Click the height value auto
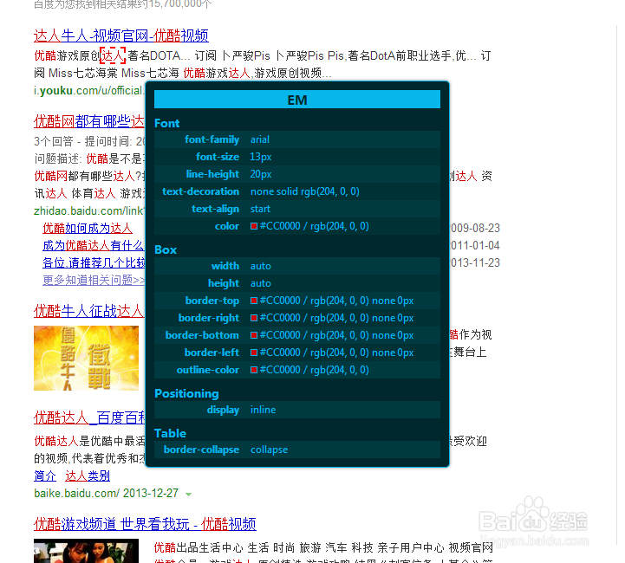 [x=261, y=283]
